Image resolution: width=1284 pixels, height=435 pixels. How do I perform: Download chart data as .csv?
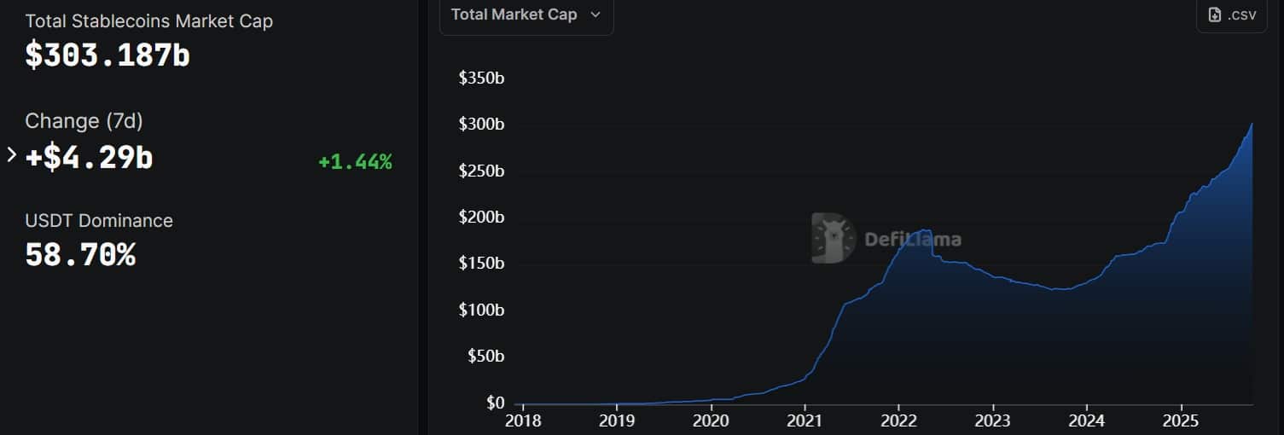pyautogui.click(x=1232, y=14)
